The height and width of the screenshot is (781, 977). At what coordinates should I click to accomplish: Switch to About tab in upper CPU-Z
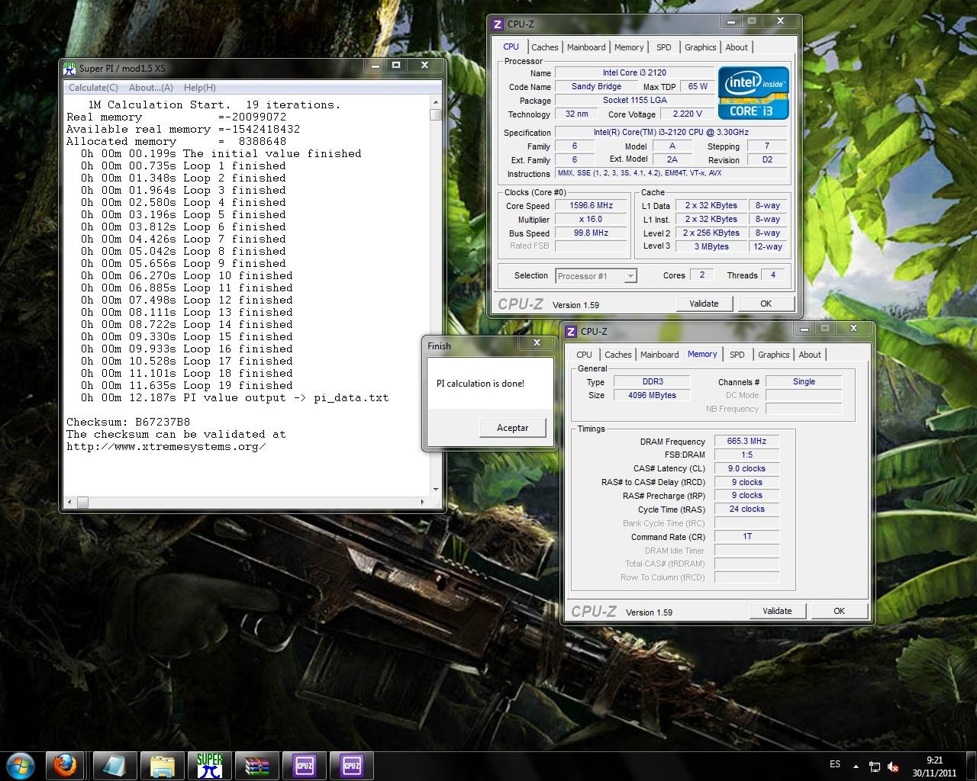(x=737, y=47)
